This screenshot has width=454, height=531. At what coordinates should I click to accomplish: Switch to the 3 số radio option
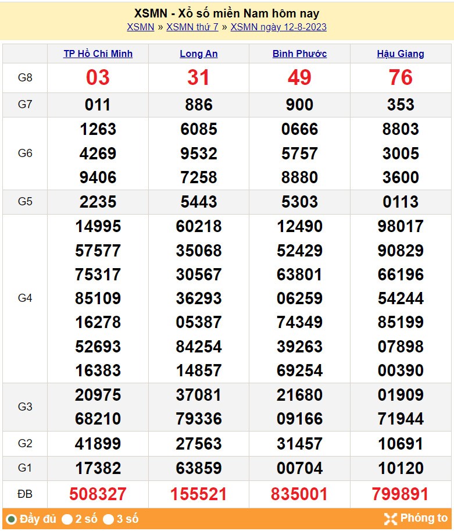coord(108,519)
